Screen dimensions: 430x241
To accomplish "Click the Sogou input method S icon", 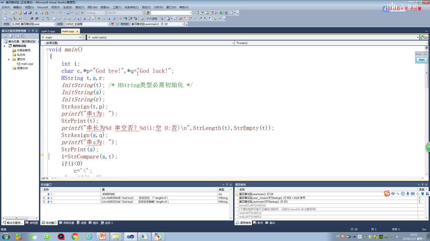I will (387, 193).
